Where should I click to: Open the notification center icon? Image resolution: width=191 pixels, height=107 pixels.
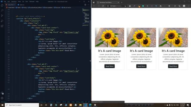[188, 105]
